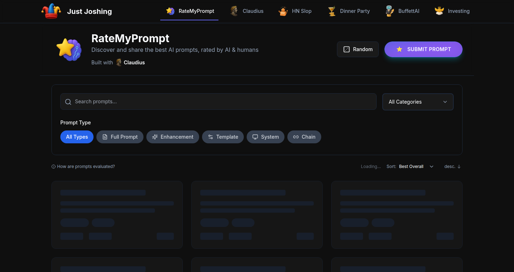Click the info circle beside evaluation question
The width and height of the screenshot is (514, 272).
point(54,167)
